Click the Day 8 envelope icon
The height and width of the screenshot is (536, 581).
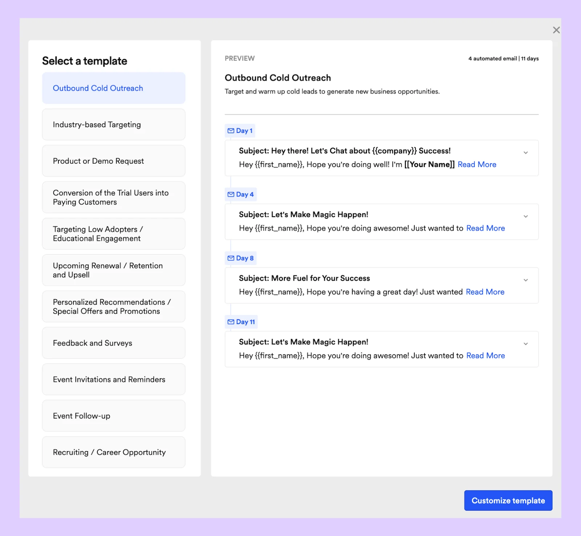[231, 258]
